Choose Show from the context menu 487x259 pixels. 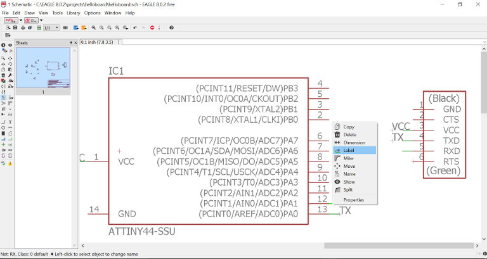click(x=354, y=182)
